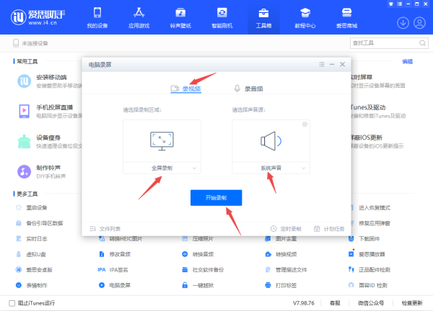Click the shirt skin icon in title bar
This screenshot has height=311, width=433.
[390, 4]
